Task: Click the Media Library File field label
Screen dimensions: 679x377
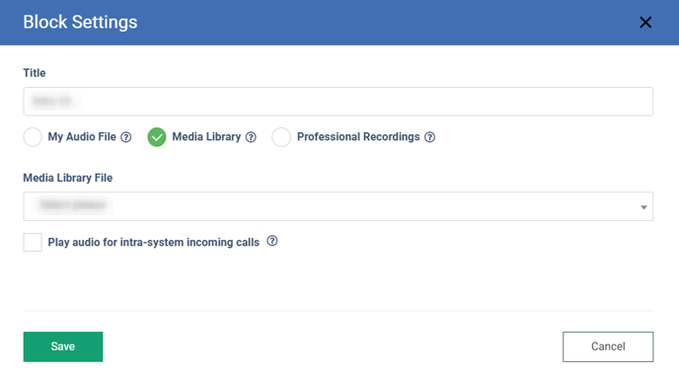Action: (x=68, y=178)
